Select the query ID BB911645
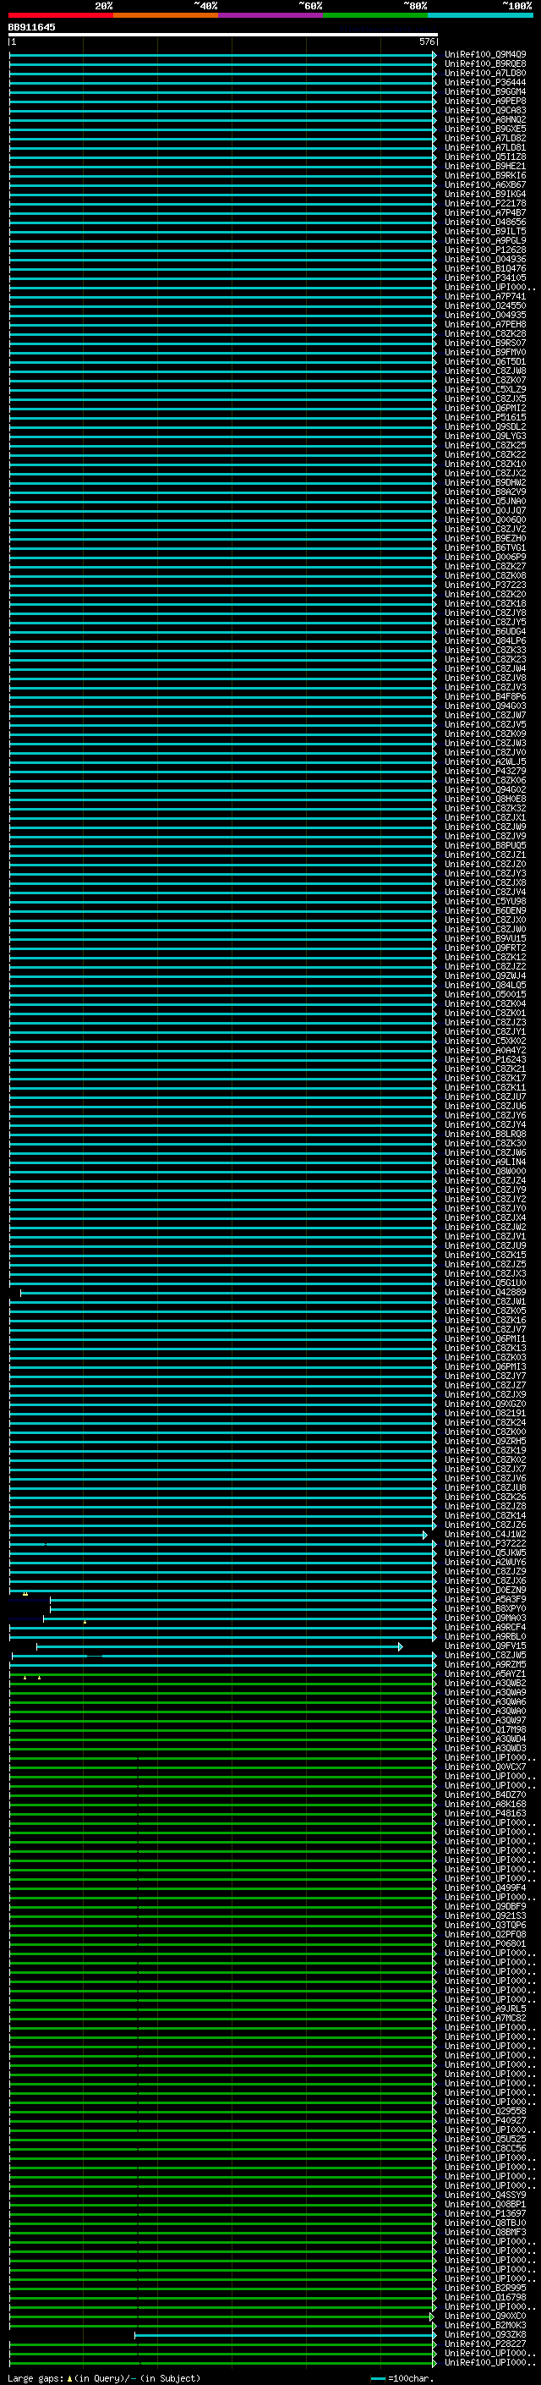Viewport: 541px width, 2385px height. pyautogui.click(x=31, y=28)
